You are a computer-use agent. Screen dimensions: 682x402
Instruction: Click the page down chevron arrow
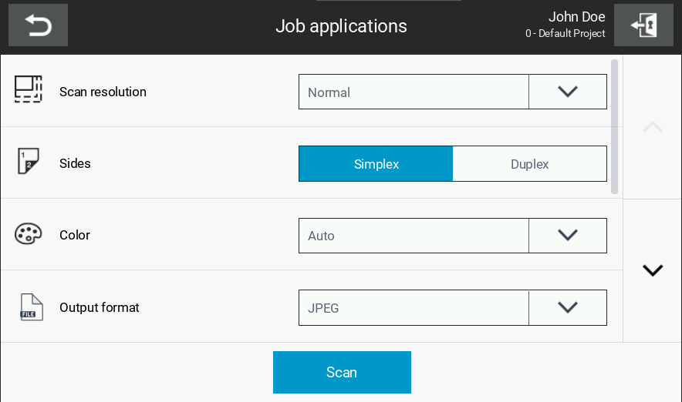click(x=653, y=270)
